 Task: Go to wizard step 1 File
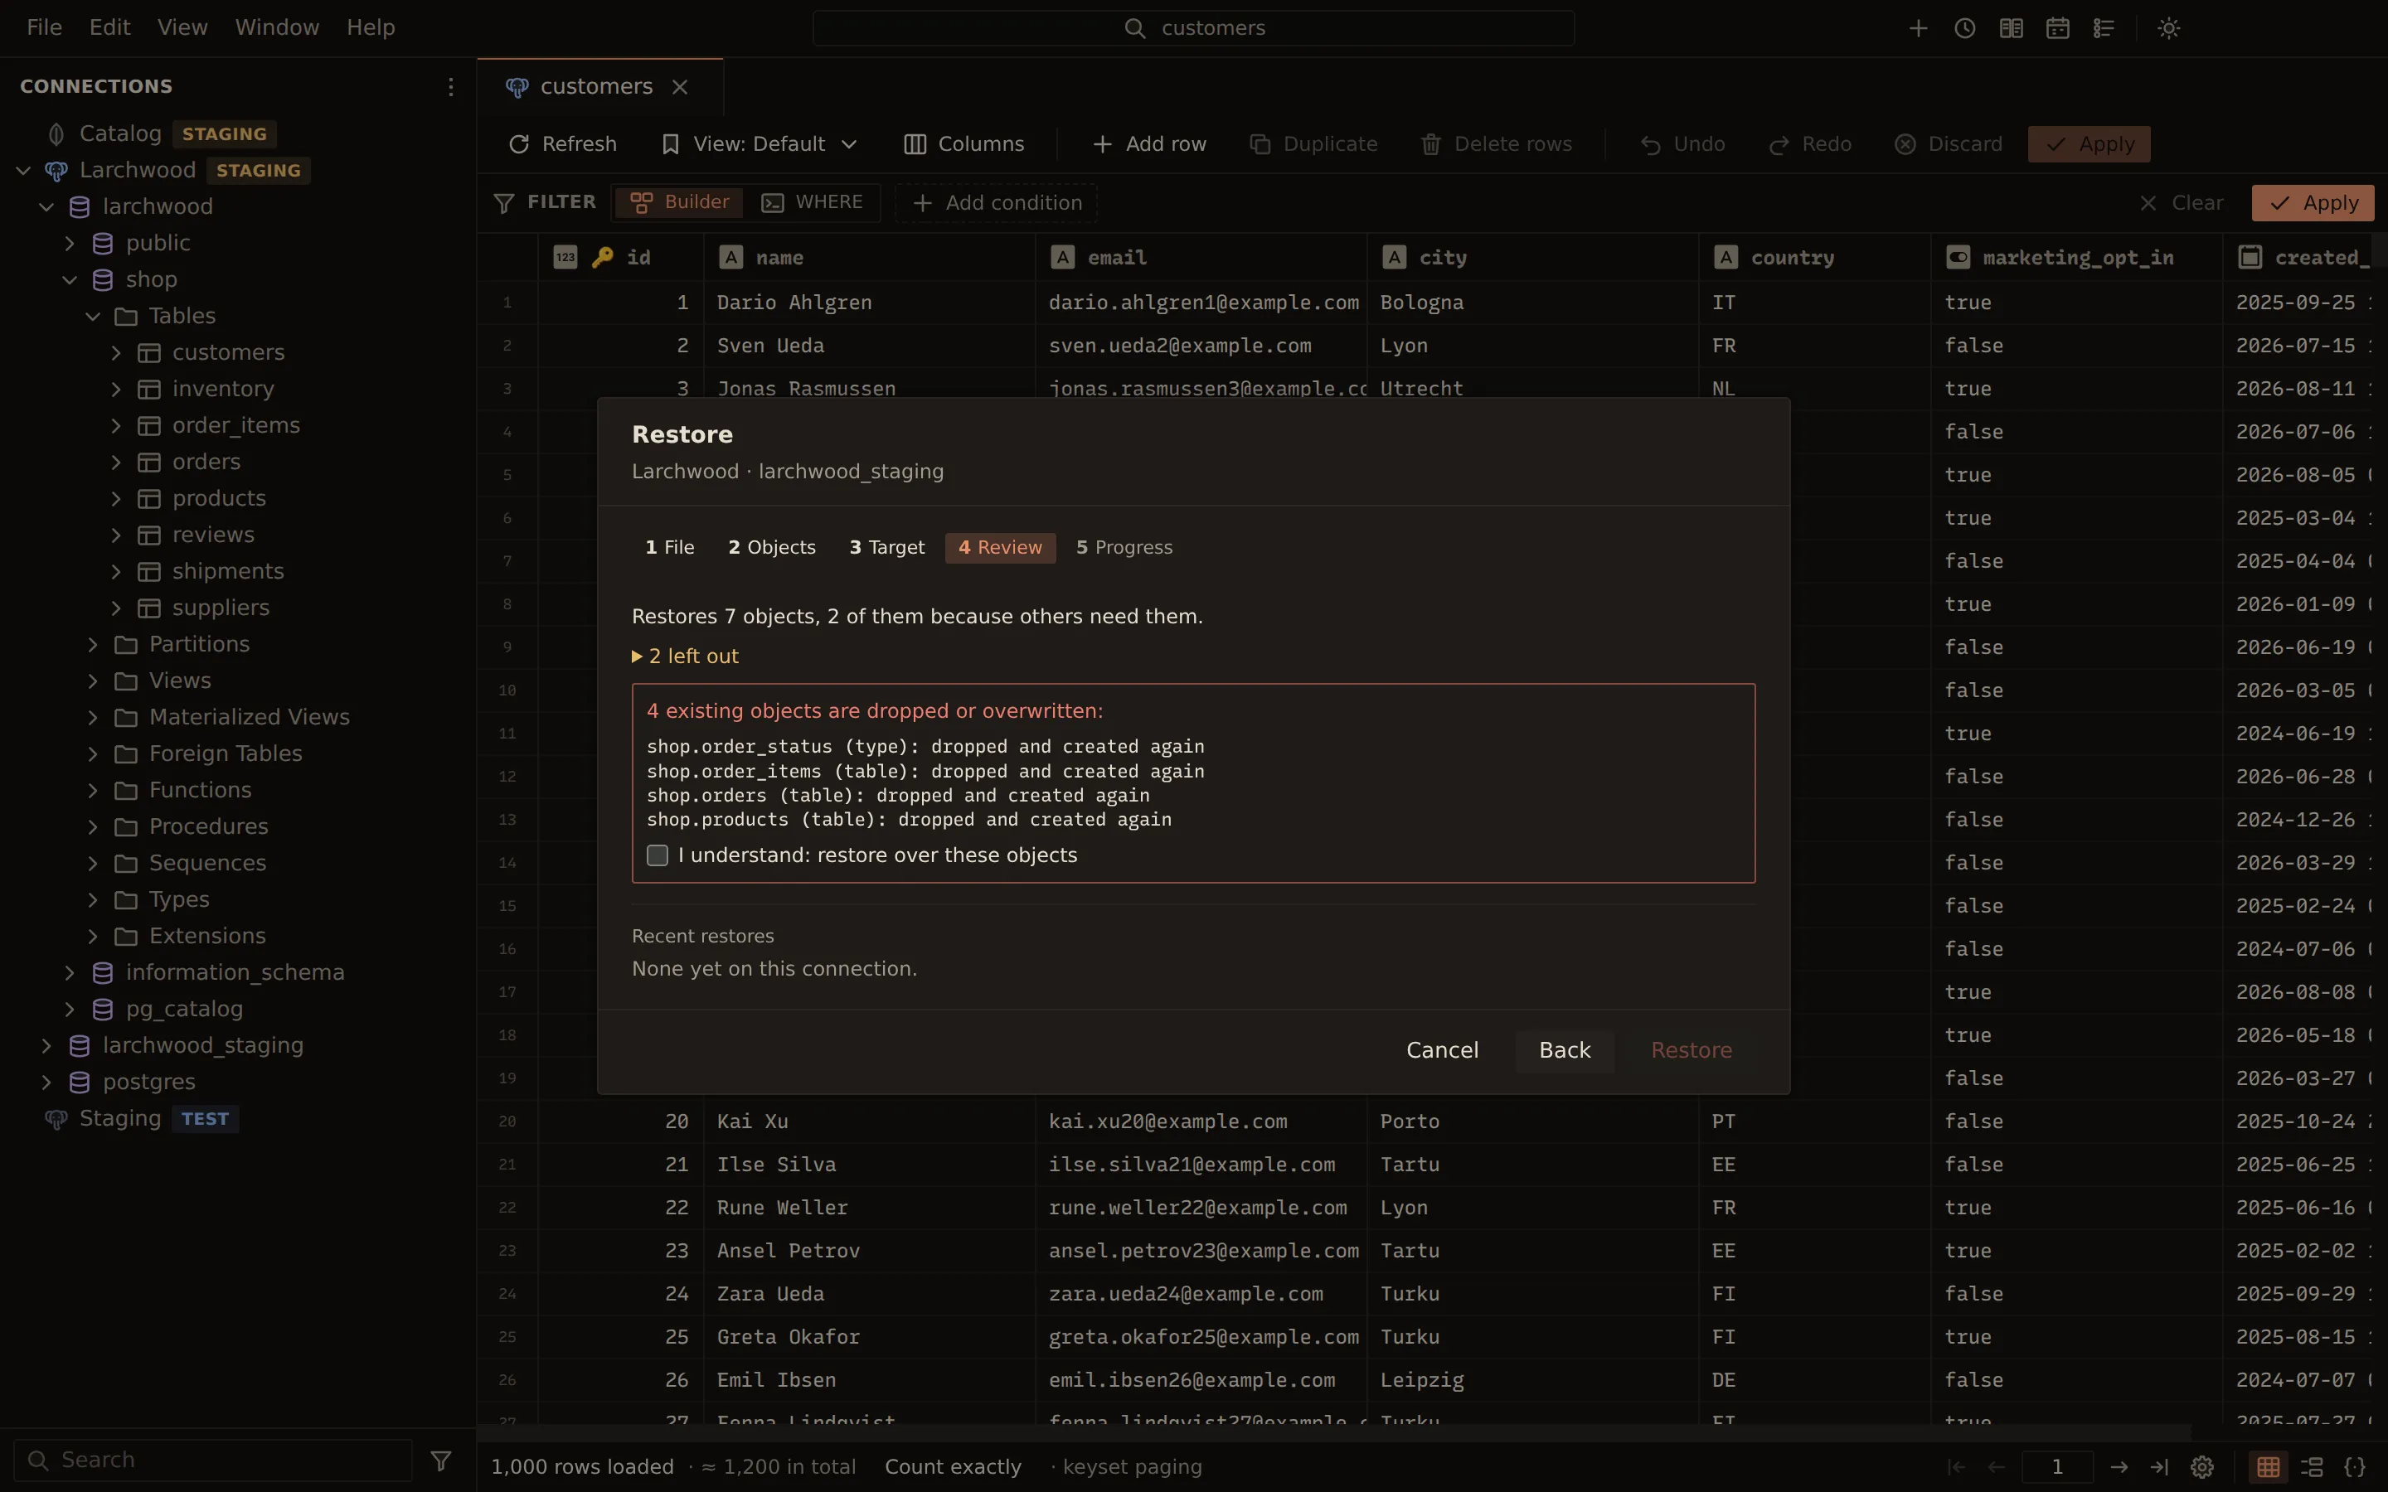(x=670, y=548)
